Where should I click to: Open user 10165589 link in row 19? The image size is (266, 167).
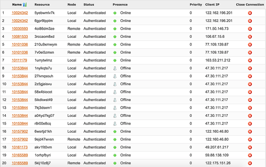point(20,155)
